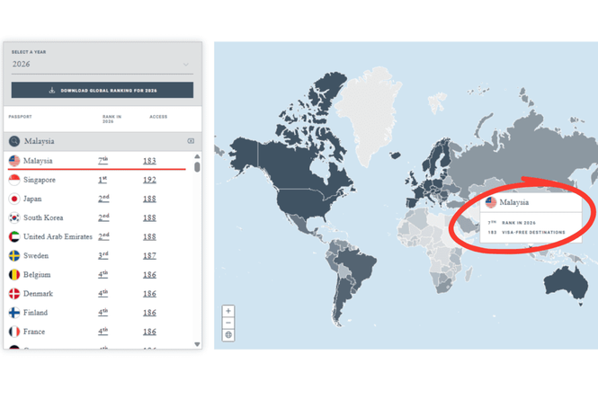Select the Sweden row name

coord(36,256)
